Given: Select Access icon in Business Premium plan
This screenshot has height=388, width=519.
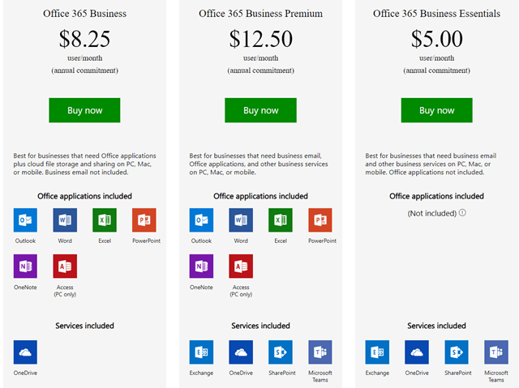Looking at the screenshot, I should click(x=241, y=266).
